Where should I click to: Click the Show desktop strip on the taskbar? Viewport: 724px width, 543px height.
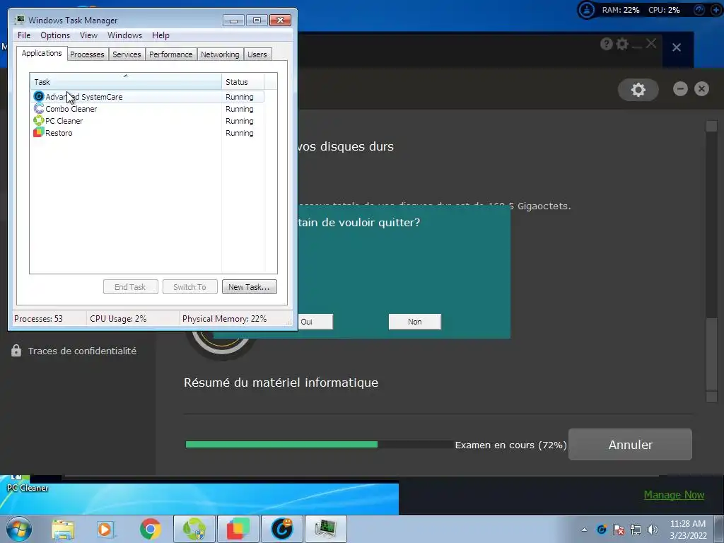pyautogui.click(x=719, y=529)
